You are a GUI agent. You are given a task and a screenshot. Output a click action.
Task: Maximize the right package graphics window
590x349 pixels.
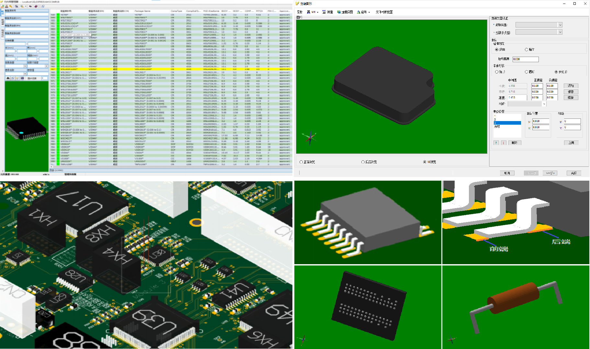(x=574, y=4)
